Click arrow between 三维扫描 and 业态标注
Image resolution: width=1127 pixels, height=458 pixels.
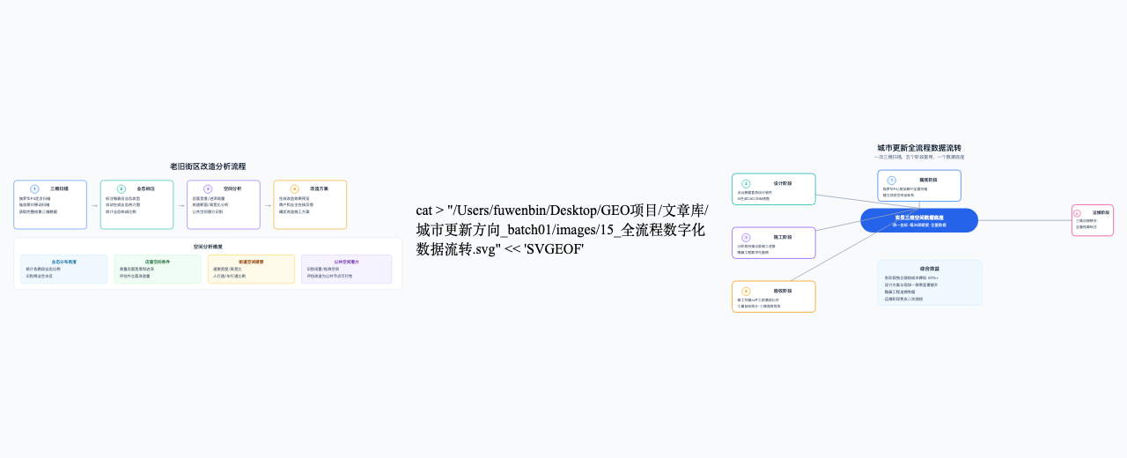pyautogui.click(x=94, y=205)
